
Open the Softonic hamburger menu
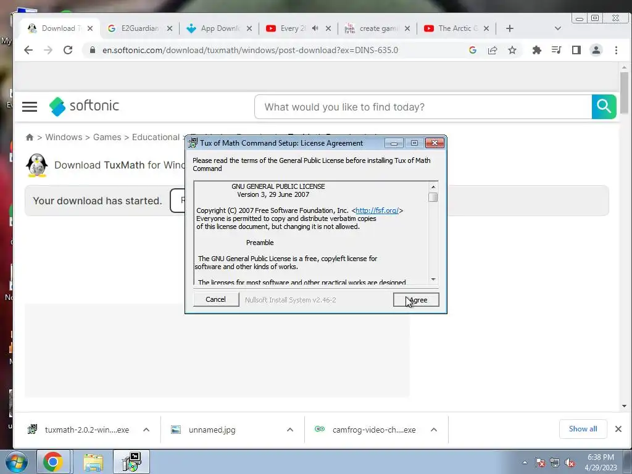30,106
